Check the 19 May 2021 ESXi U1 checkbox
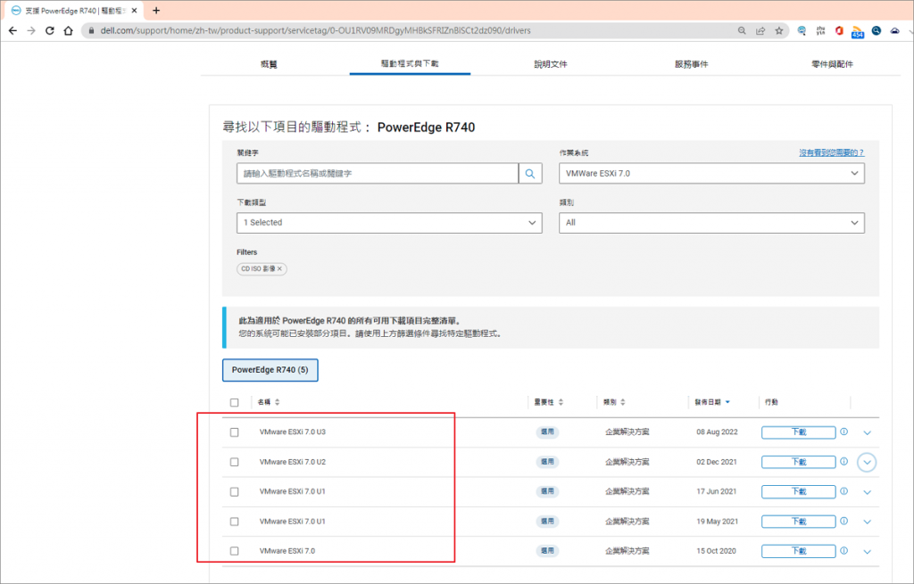Viewport: 914px width, 584px height. [x=235, y=521]
